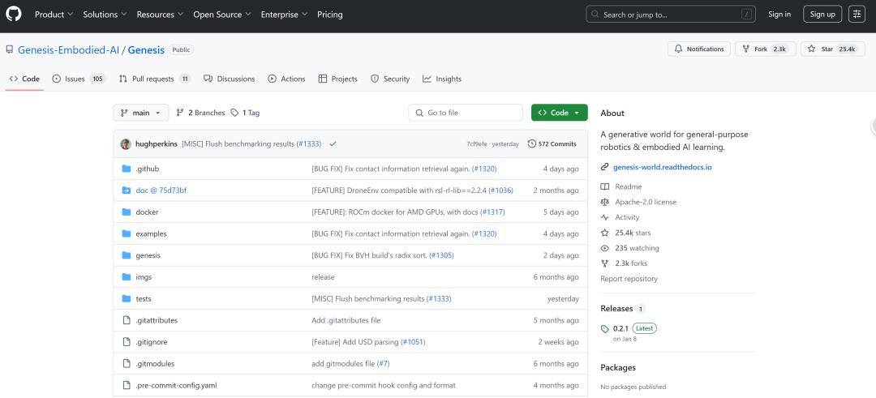Screen dimensions: 876x398
Task: View the 2 Branches link
Action: coord(200,113)
